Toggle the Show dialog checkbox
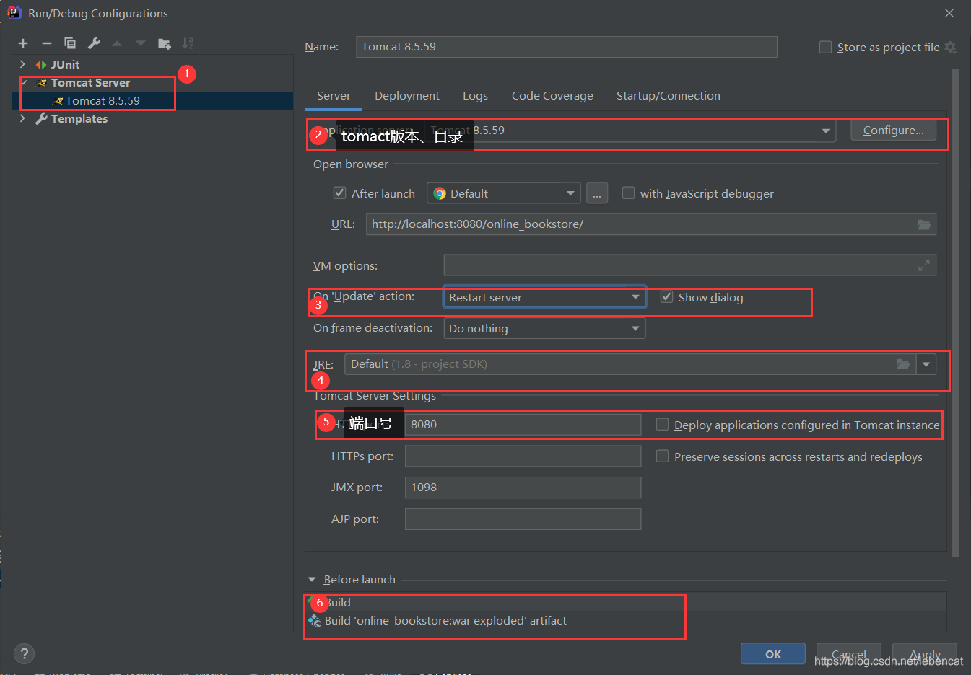 [x=666, y=296]
